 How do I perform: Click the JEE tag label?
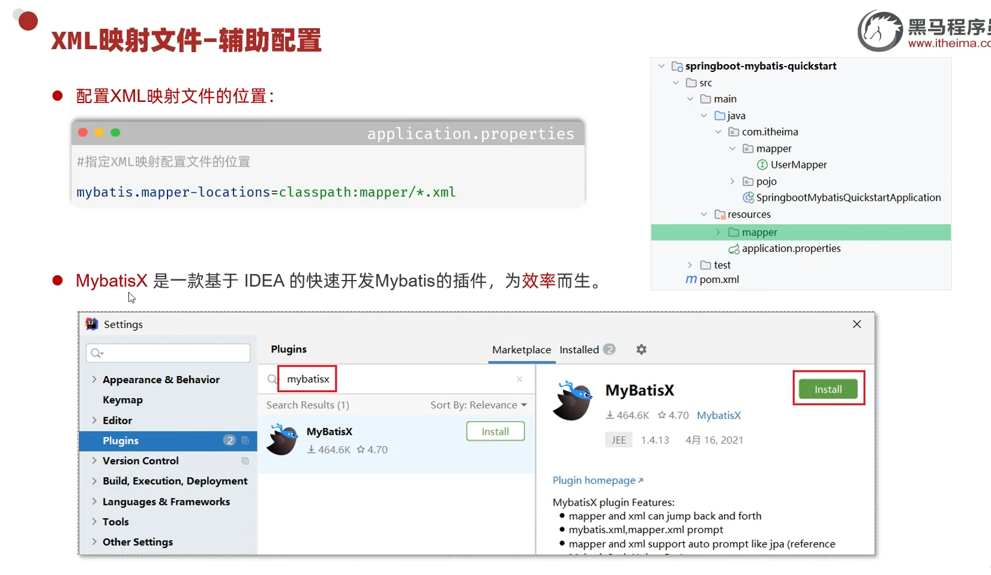tap(619, 440)
